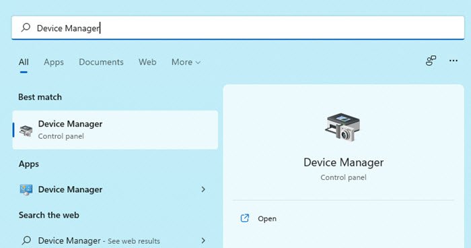Expand the More filter dropdown

tap(186, 62)
